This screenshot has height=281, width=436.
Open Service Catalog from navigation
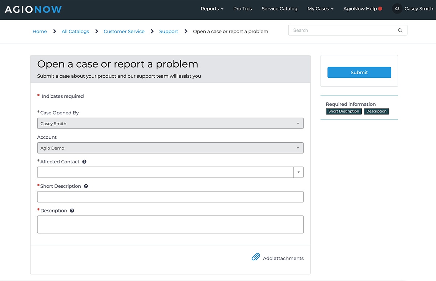coord(279,9)
